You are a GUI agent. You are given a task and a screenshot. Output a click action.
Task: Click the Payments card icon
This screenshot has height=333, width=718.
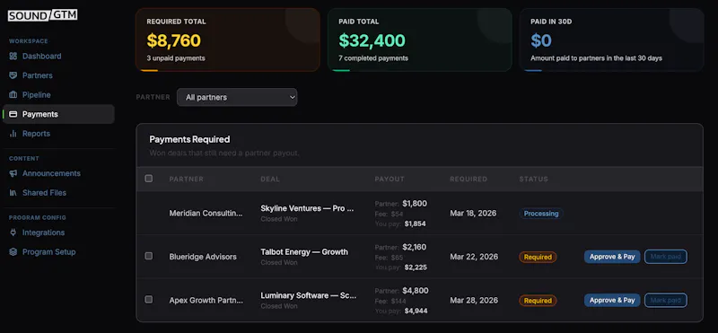[13, 114]
